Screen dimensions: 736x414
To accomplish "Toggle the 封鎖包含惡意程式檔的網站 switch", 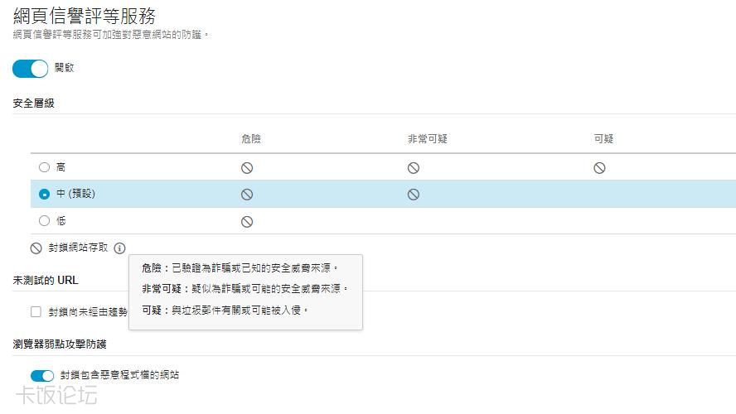I will pos(42,376).
